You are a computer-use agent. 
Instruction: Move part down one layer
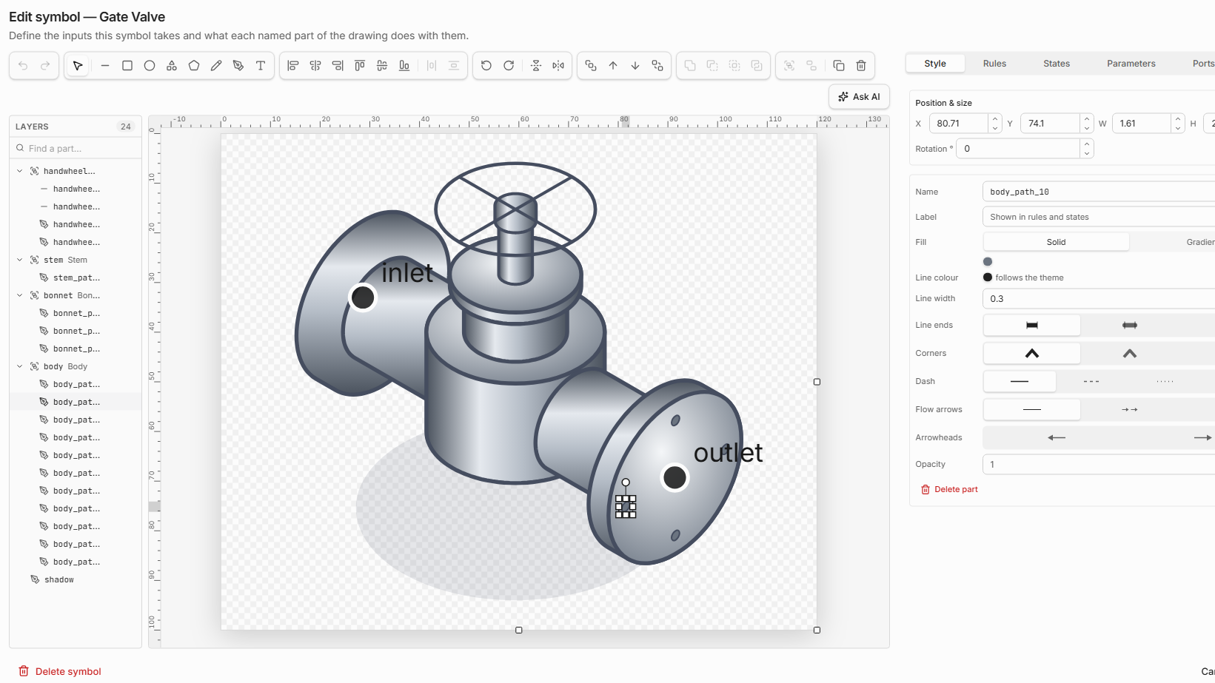pyautogui.click(x=635, y=66)
